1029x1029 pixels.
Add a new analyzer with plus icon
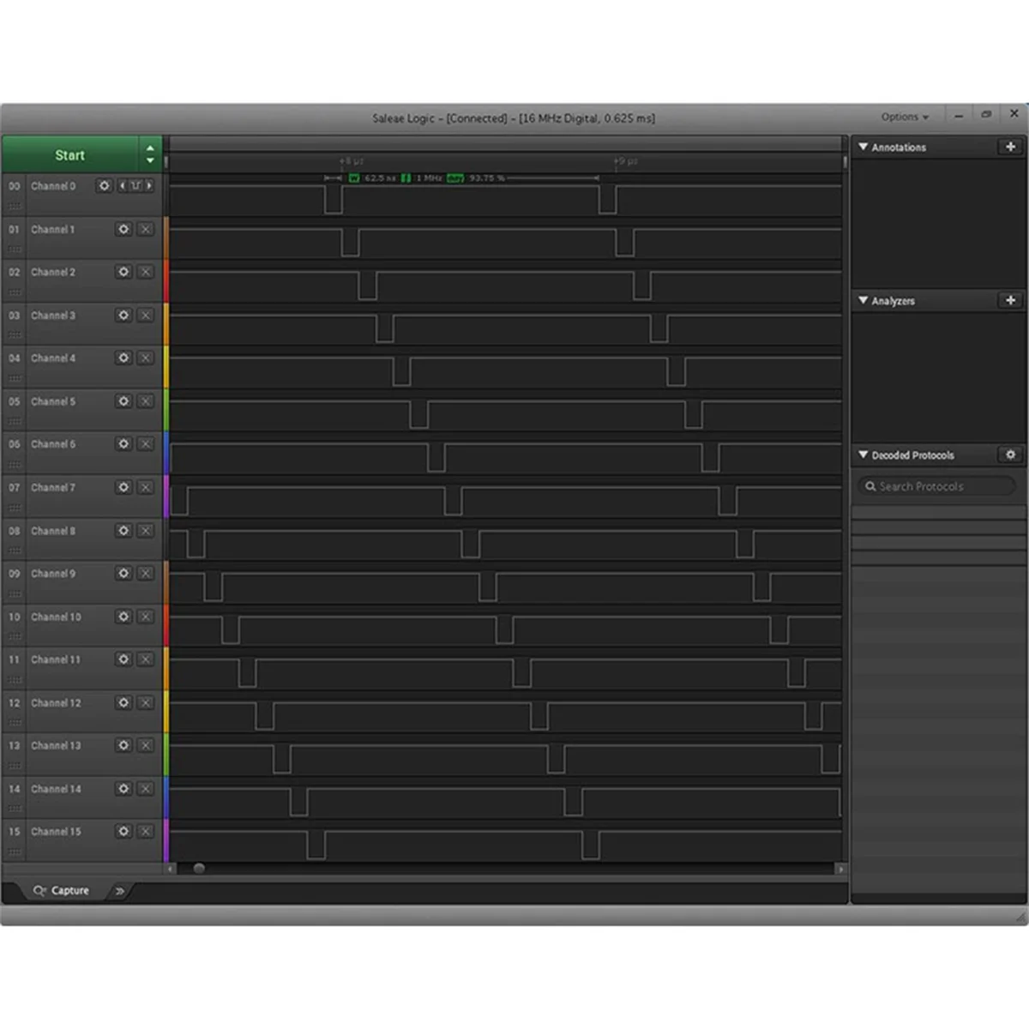1010,300
